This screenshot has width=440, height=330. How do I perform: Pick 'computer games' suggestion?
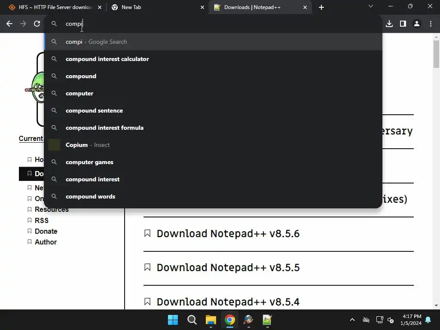pos(213,162)
